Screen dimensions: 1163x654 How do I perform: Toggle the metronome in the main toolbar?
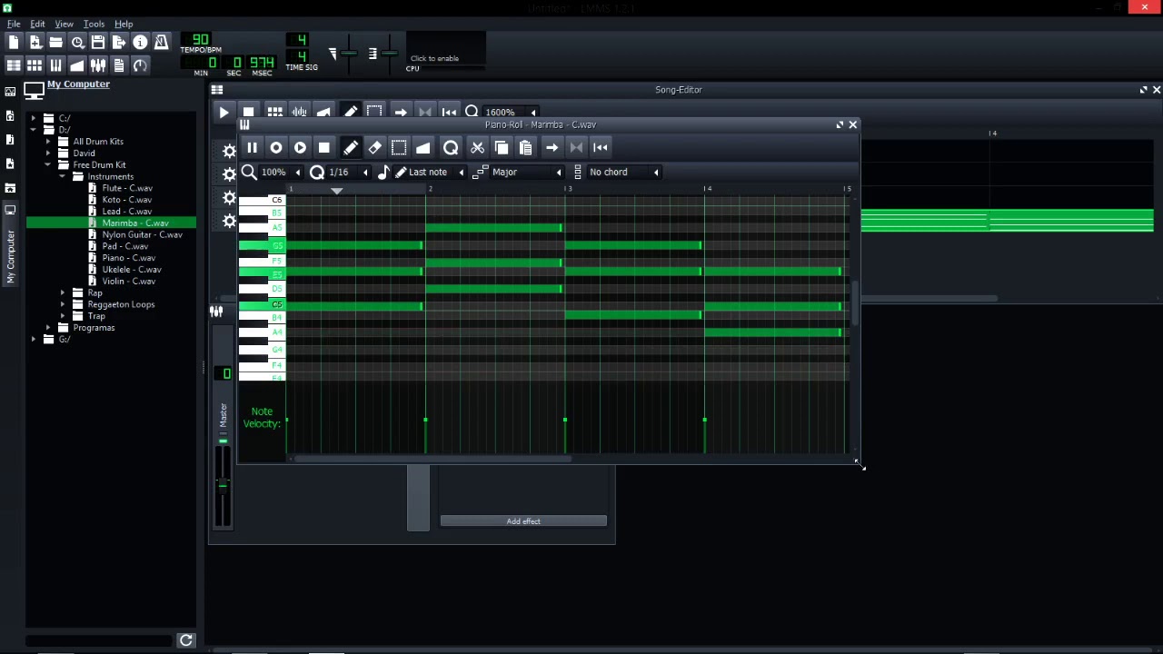(x=161, y=42)
